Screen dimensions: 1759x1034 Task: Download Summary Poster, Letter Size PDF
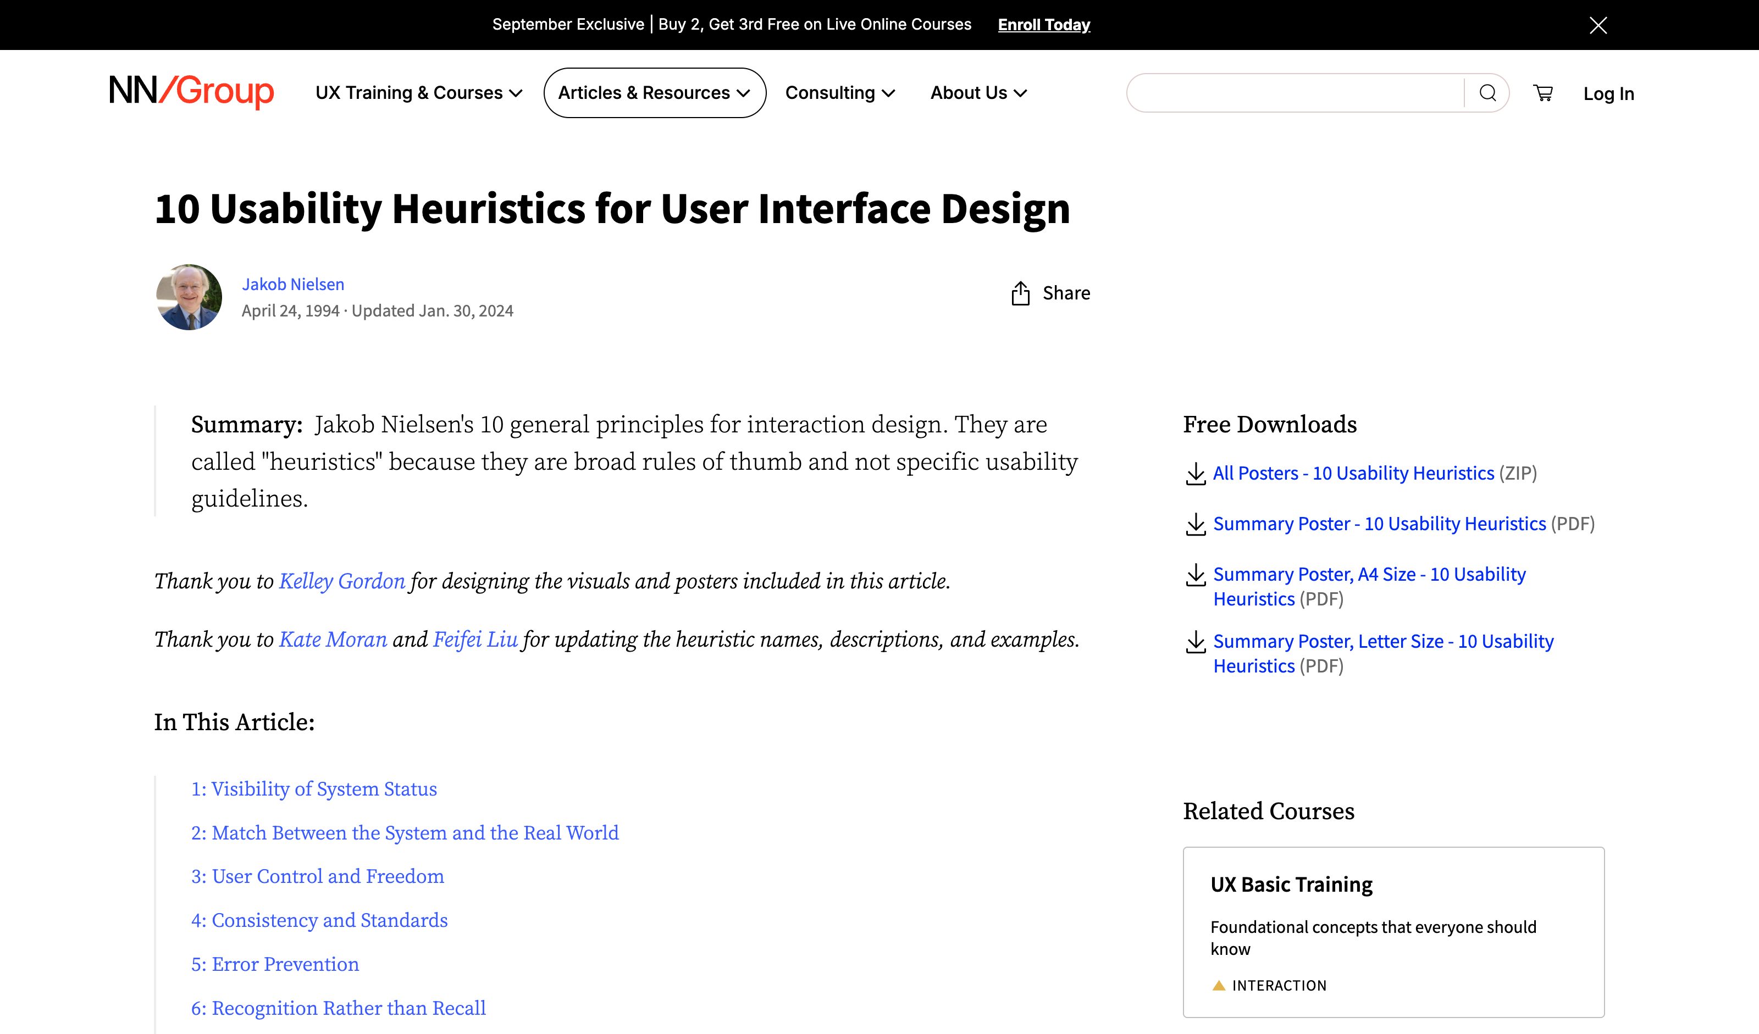[1383, 654]
